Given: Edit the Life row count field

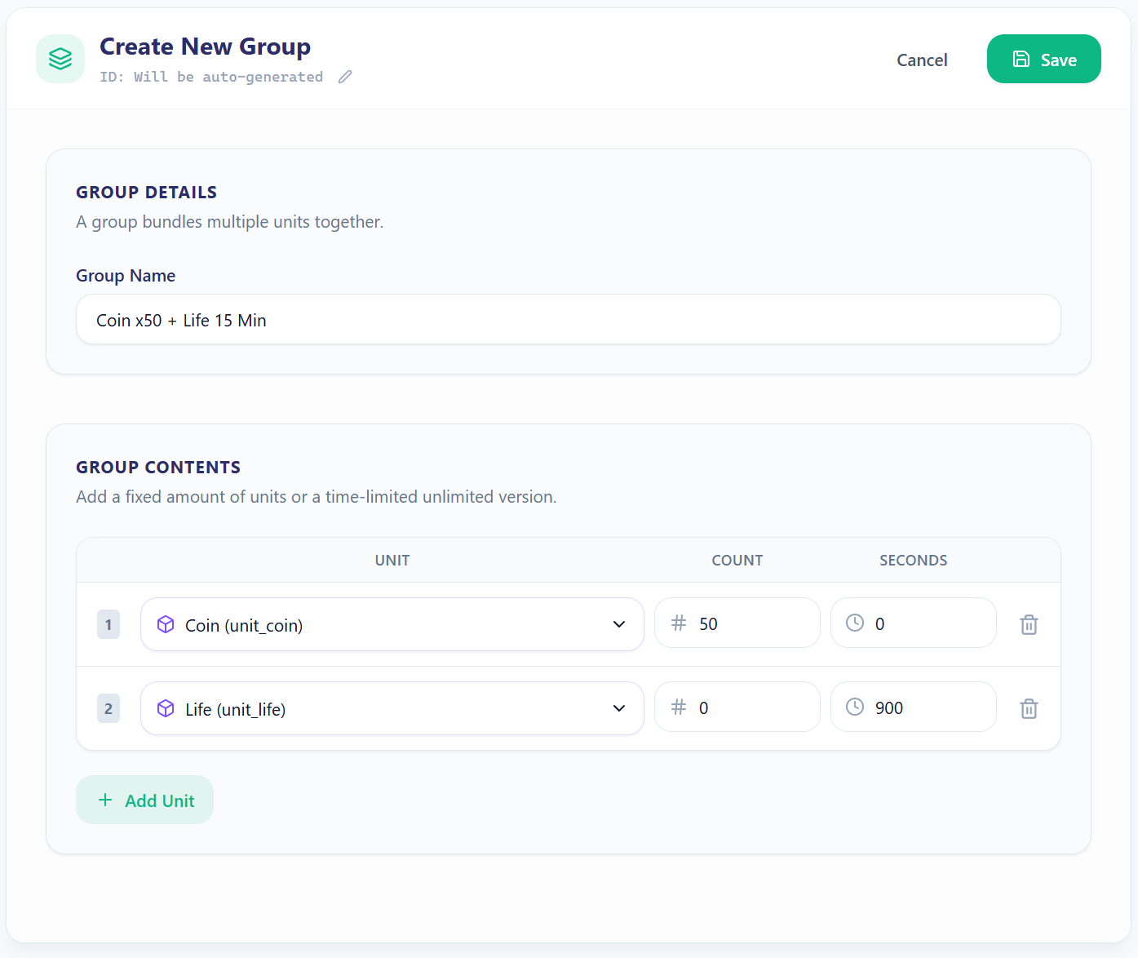Looking at the screenshot, I should 737,707.
